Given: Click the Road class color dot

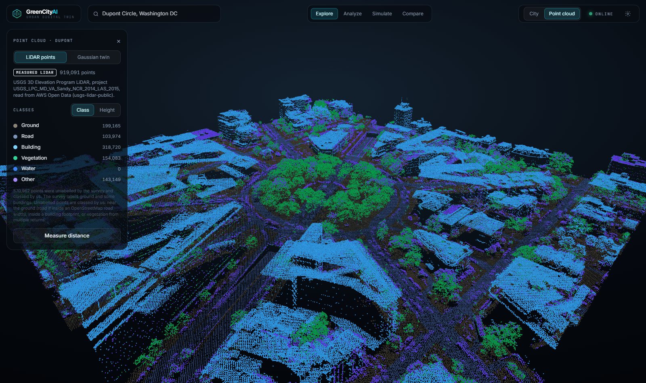Looking at the screenshot, I should click(15, 137).
